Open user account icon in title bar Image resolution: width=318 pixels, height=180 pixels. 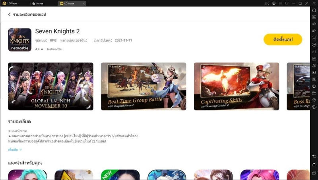coord(274,3)
